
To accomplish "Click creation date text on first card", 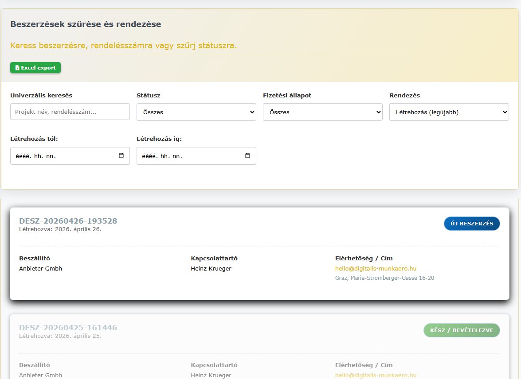I will click(x=60, y=229).
